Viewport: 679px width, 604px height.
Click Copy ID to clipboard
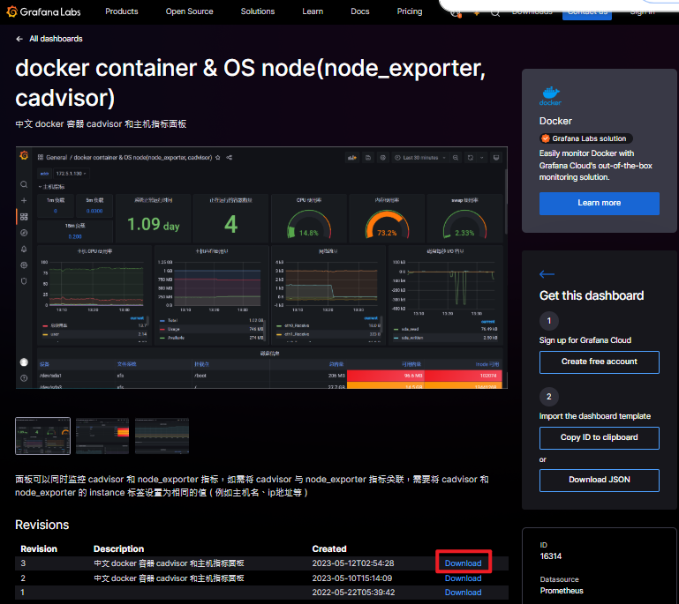[599, 437]
